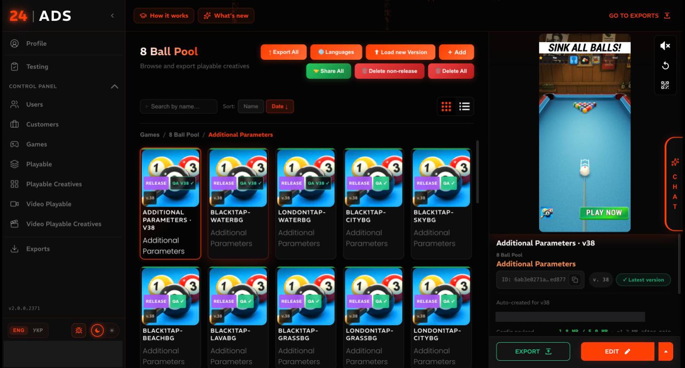
Task: Click Share All button
Action: click(x=329, y=71)
